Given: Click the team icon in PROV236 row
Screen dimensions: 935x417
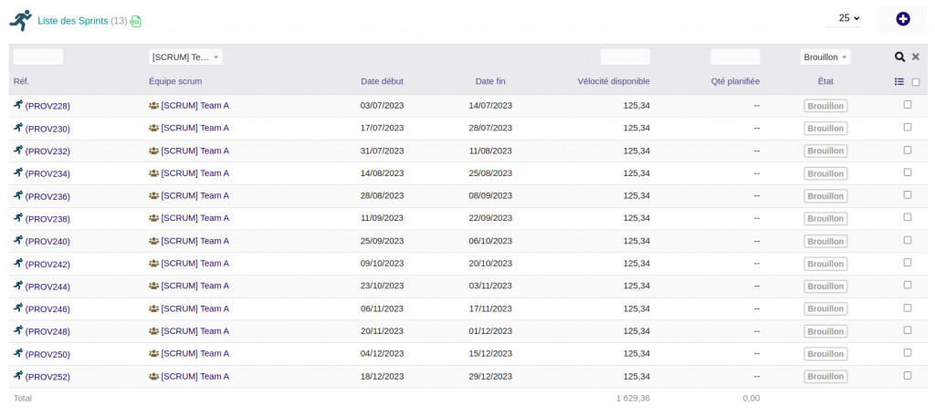Looking at the screenshot, I should [153, 196].
